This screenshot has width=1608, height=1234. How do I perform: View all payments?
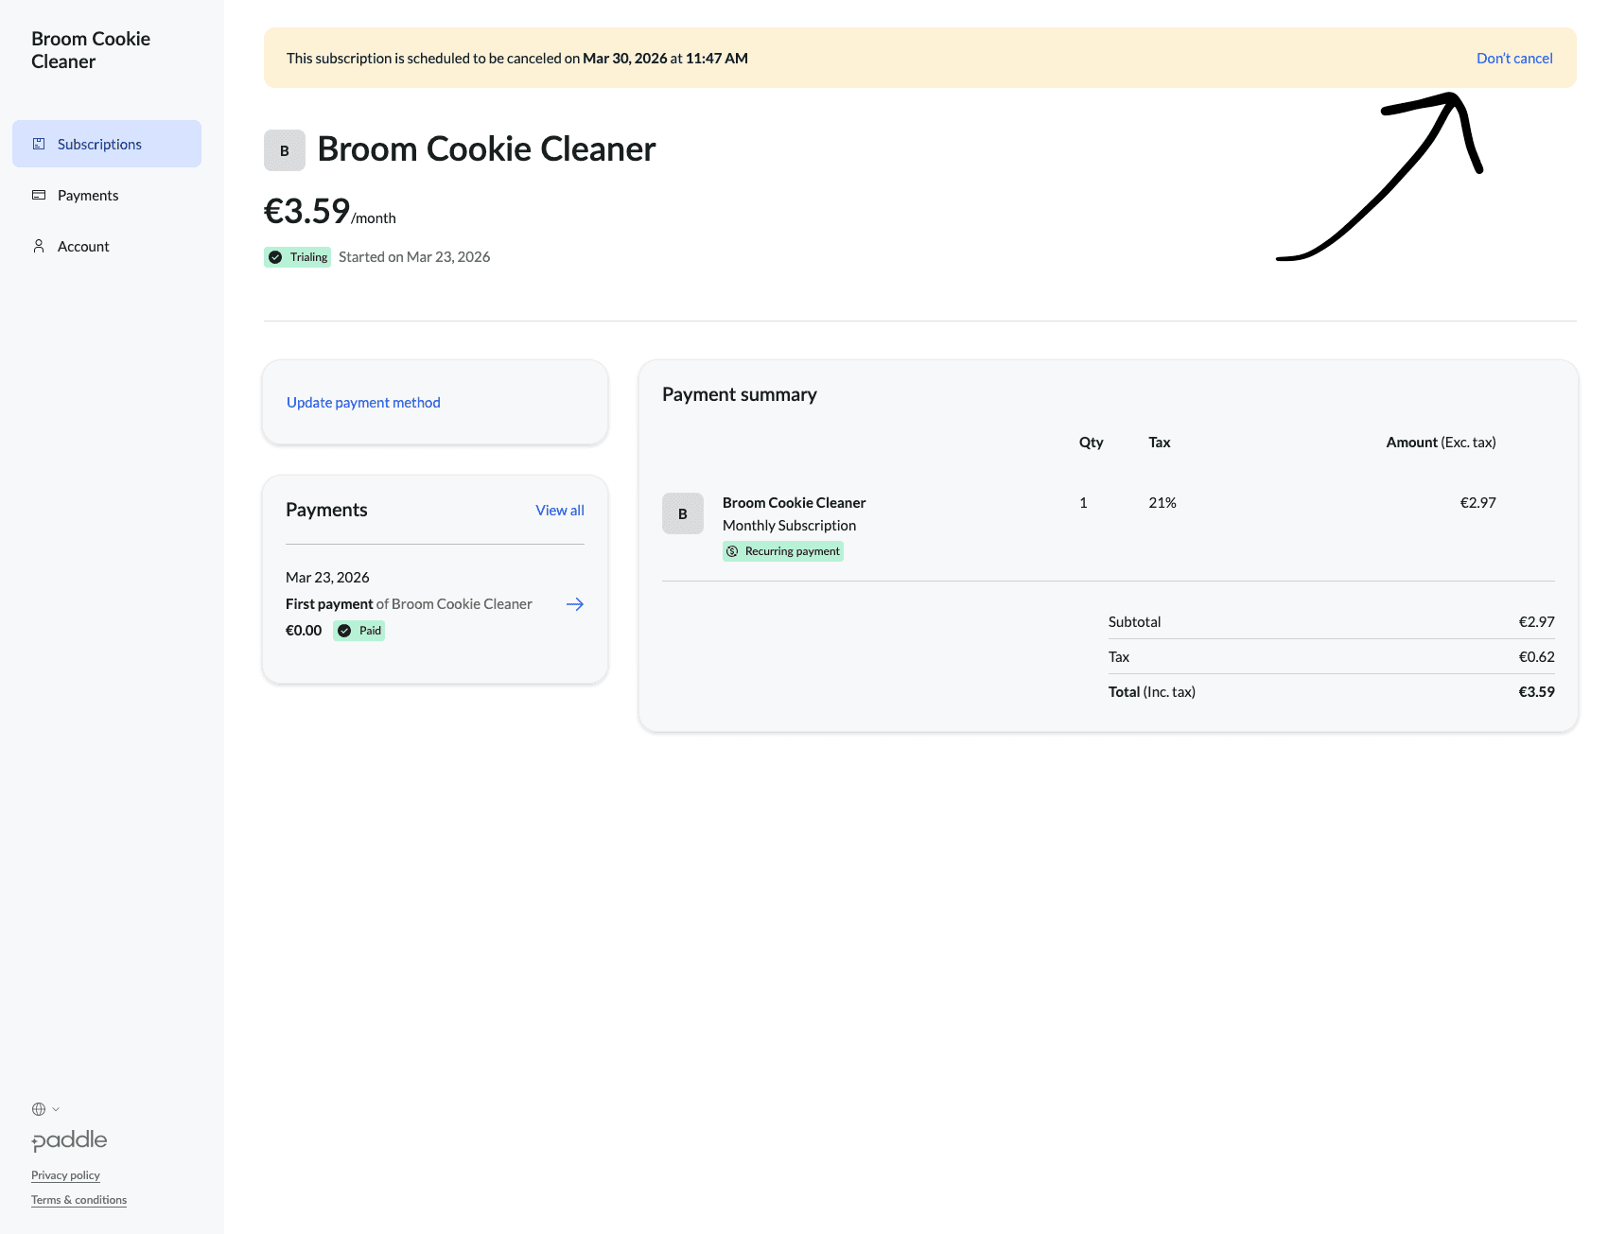559,510
